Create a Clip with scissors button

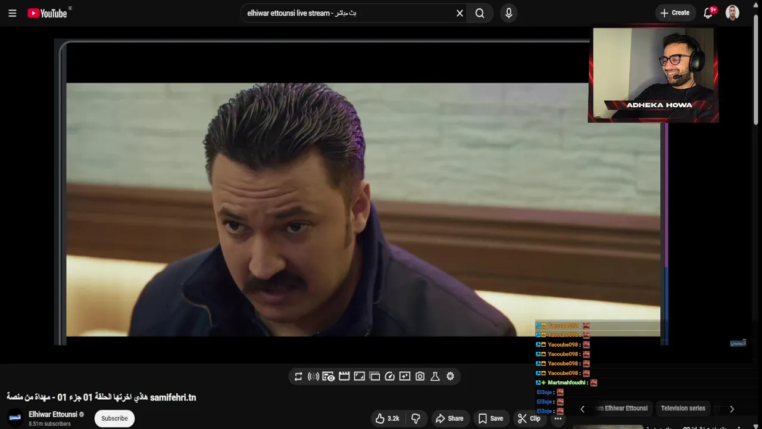(x=529, y=418)
